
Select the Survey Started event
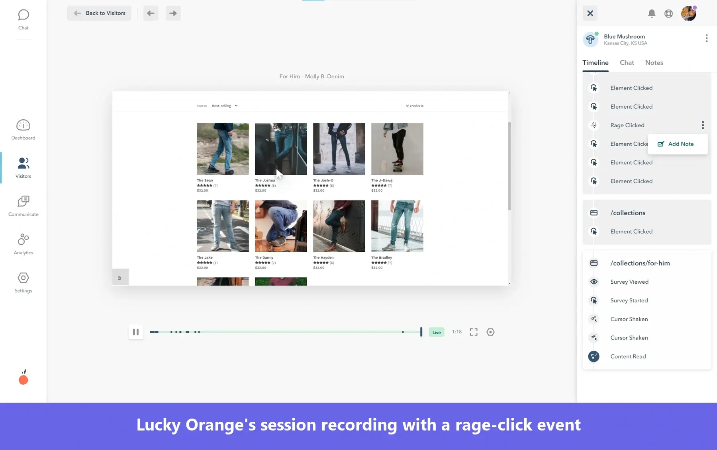629,301
